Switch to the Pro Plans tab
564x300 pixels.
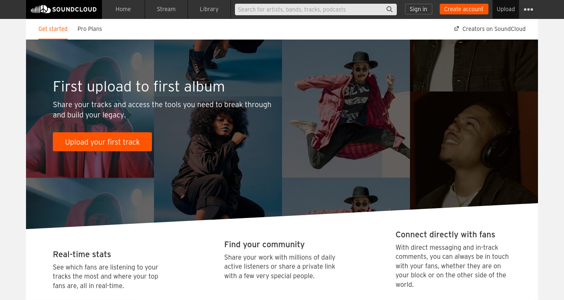click(90, 29)
